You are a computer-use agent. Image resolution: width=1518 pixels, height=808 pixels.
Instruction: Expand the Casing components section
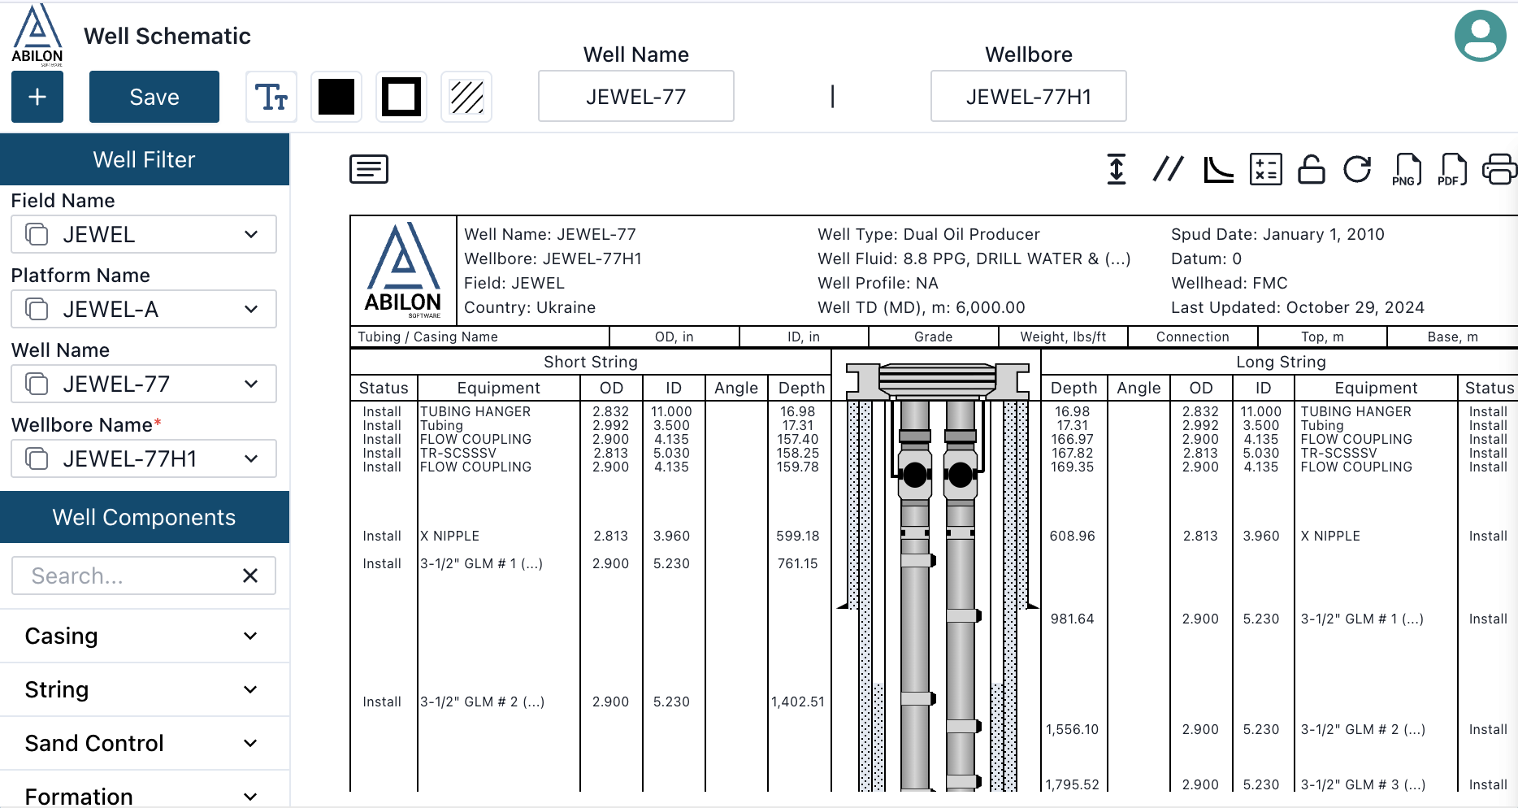pyautogui.click(x=144, y=636)
